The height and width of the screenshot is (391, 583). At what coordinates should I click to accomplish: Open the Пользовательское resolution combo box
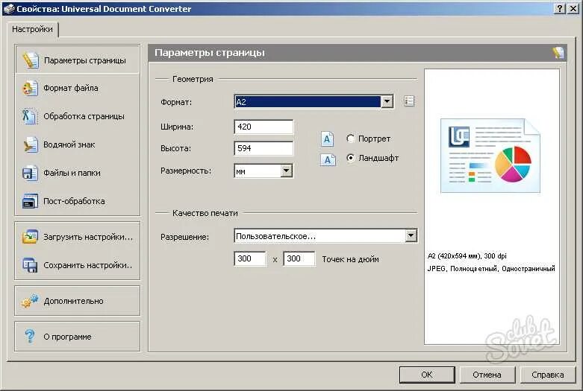point(325,235)
